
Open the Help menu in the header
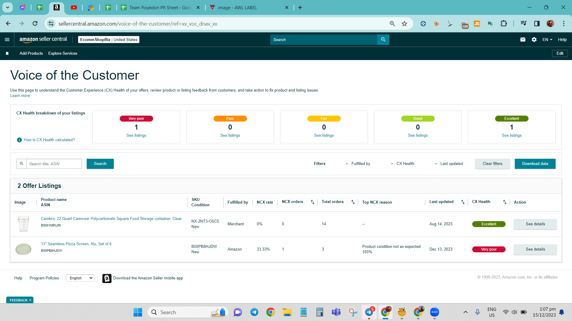pyautogui.click(x=562, y=40)
